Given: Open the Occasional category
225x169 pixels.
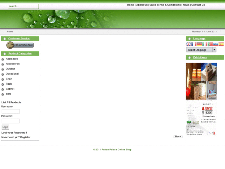Looking at the screenshot, I should point(12,74).
